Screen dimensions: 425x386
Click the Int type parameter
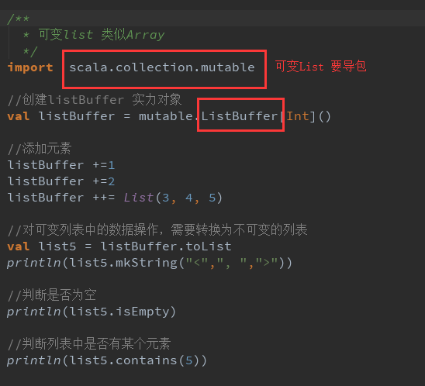point(298,116)
